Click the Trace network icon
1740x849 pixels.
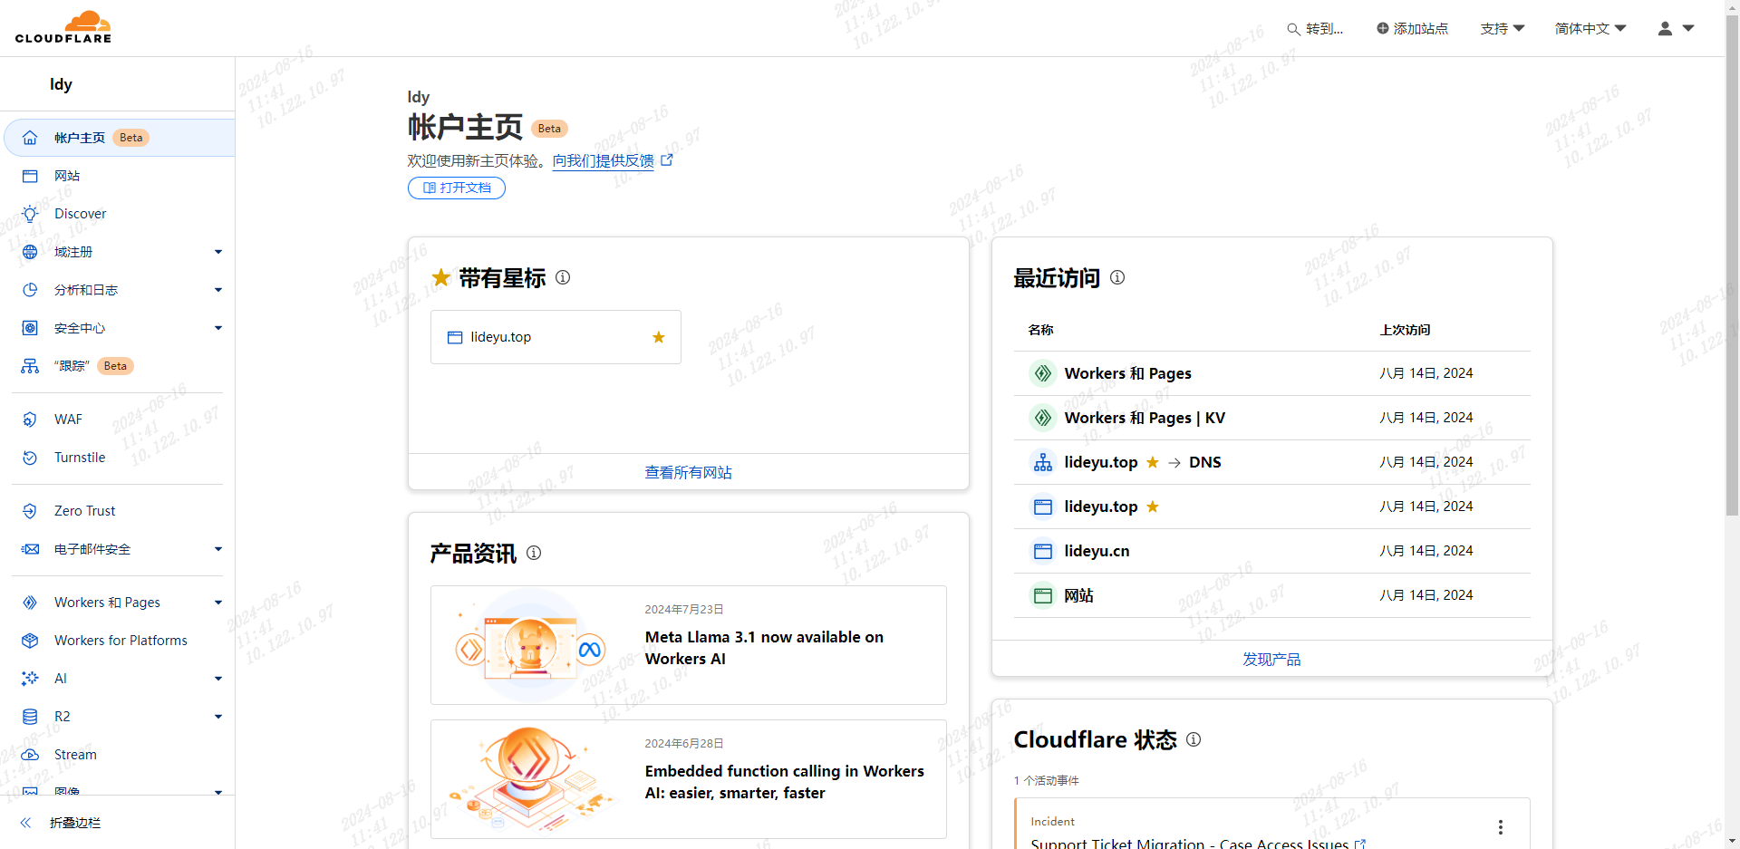coord(30,366)
